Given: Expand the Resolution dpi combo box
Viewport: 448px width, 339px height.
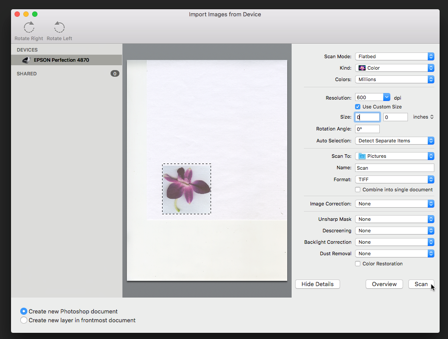Looking at the screenshot, I should (x=386, y=97).
